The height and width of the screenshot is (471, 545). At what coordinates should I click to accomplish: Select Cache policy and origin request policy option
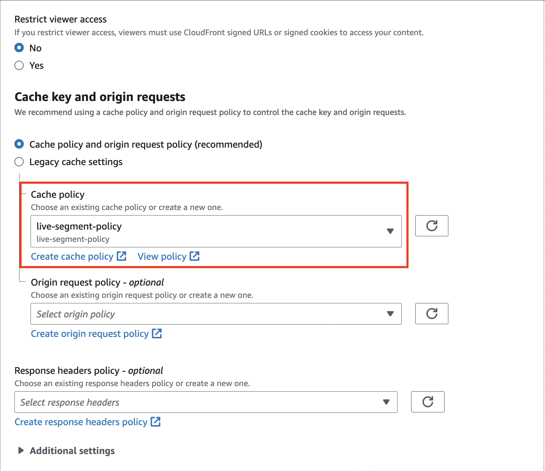tap(19, 144)
